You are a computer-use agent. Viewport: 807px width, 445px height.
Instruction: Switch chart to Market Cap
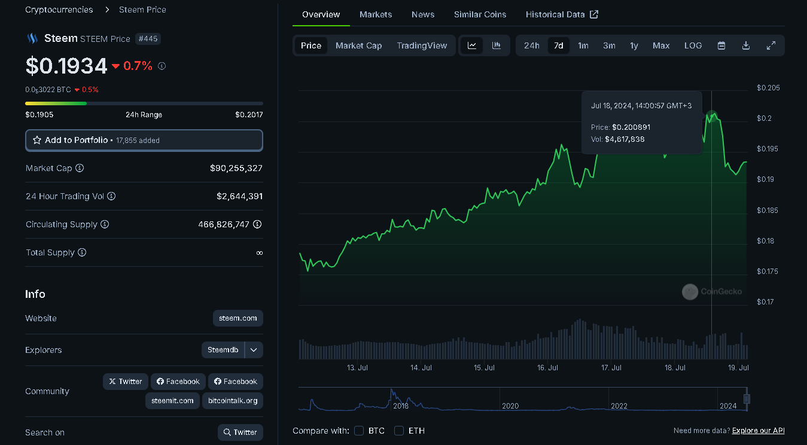click(359, 45)
